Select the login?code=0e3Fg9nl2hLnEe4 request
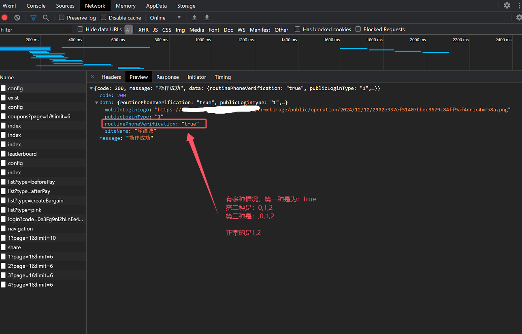Viewport: 522px width, 334px height. click(x=43, y=219)
